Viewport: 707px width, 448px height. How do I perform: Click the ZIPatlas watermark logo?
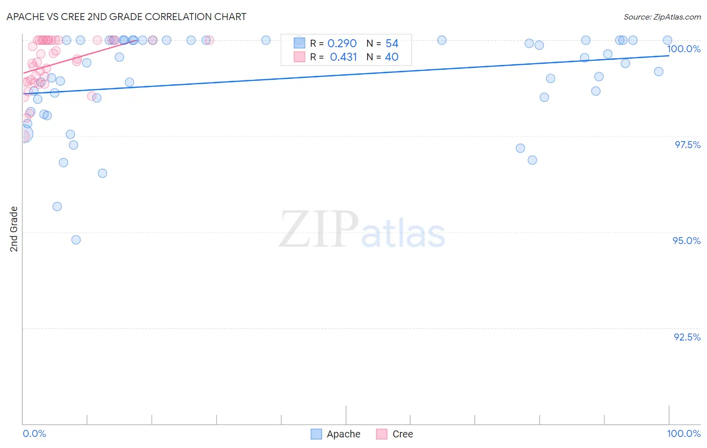362,231
